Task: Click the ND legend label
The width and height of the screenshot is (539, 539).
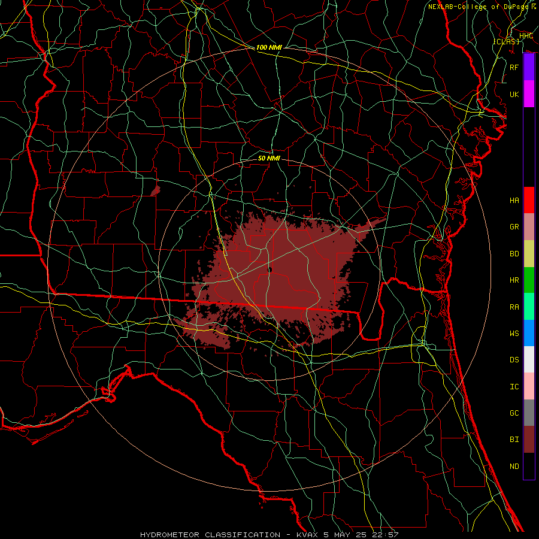Action: click(514, 467)
